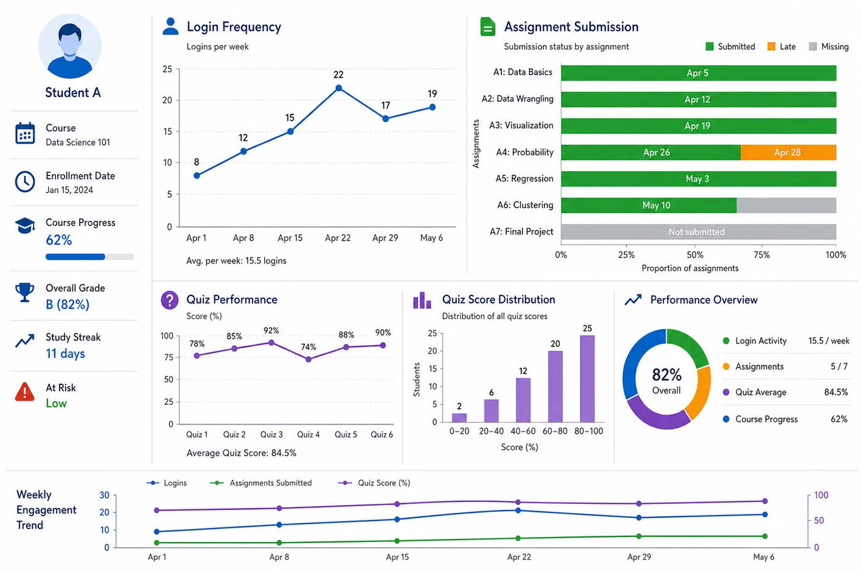Click the Quiz Score Distribution heading
Viewport: 862px width, 574px height.
point(499,300)
